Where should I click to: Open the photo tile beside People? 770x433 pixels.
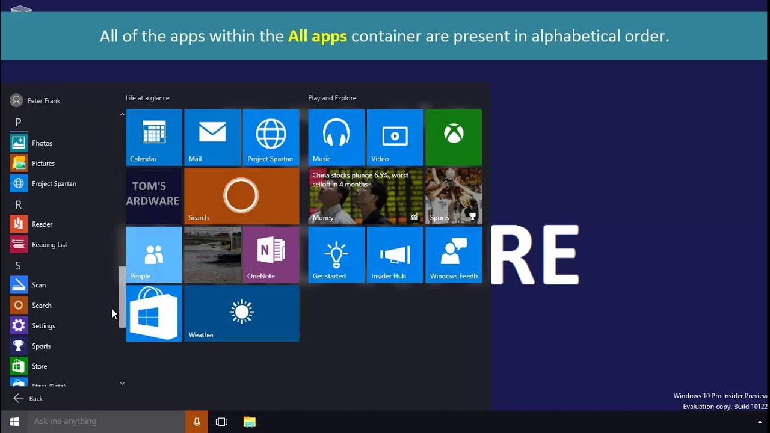point(212,254)
